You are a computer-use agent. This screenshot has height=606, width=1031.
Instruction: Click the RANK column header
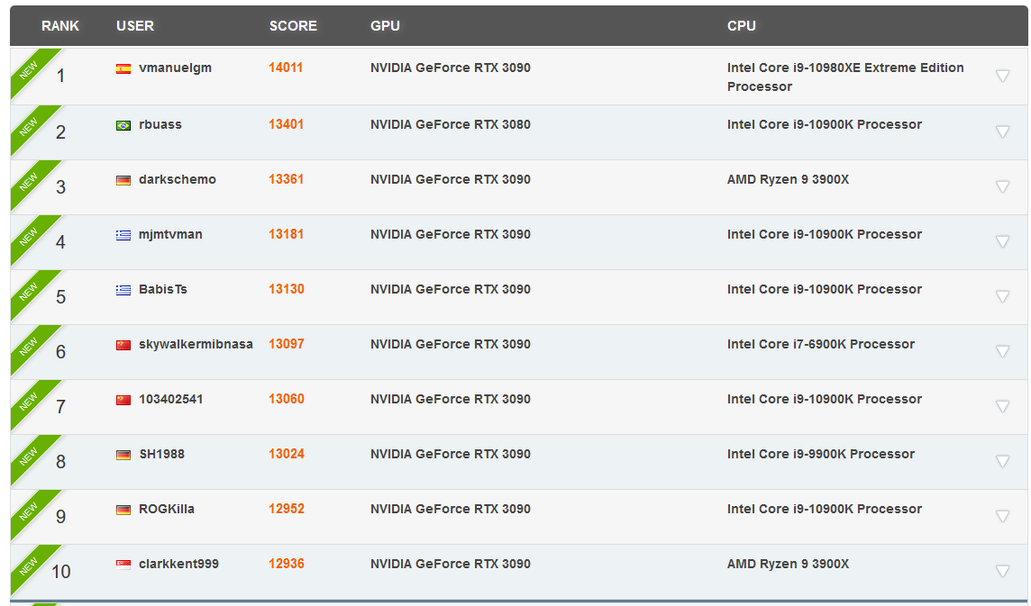click(59, 25)
